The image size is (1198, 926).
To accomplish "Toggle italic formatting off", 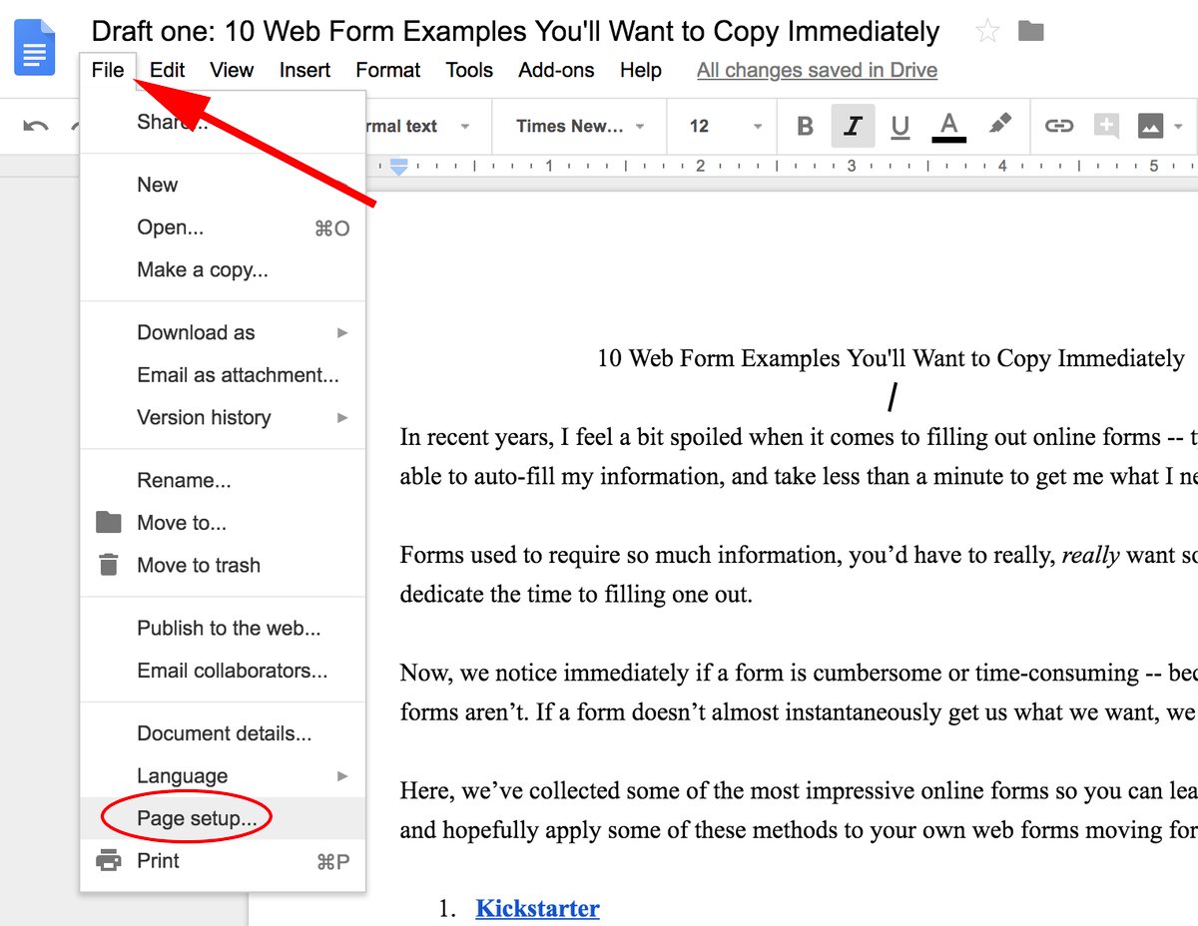I will (x=853, y=126).
